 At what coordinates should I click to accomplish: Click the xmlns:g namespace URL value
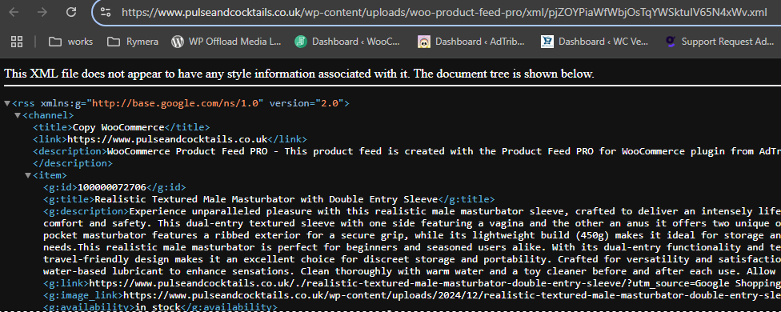(174, 103)
